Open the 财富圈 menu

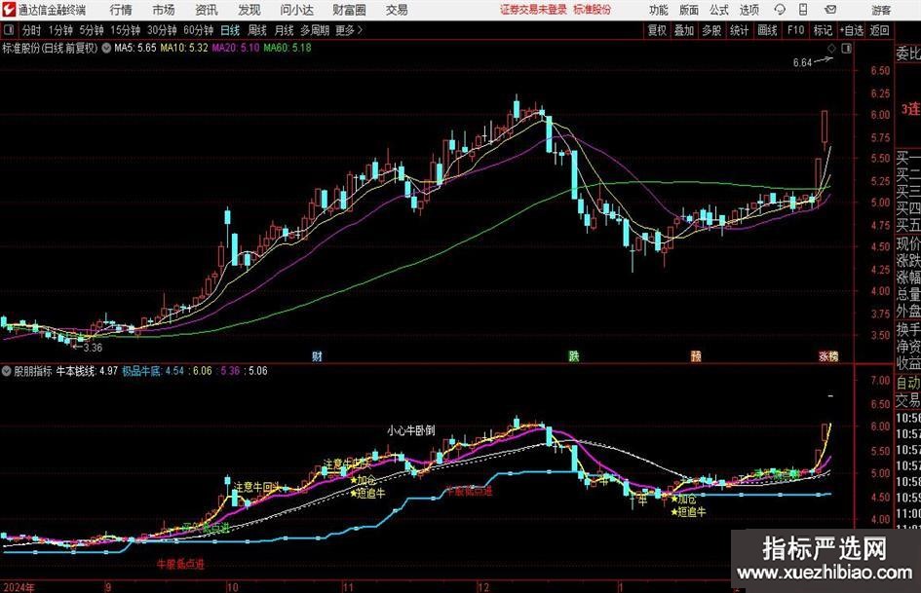(x=349, y=10)
